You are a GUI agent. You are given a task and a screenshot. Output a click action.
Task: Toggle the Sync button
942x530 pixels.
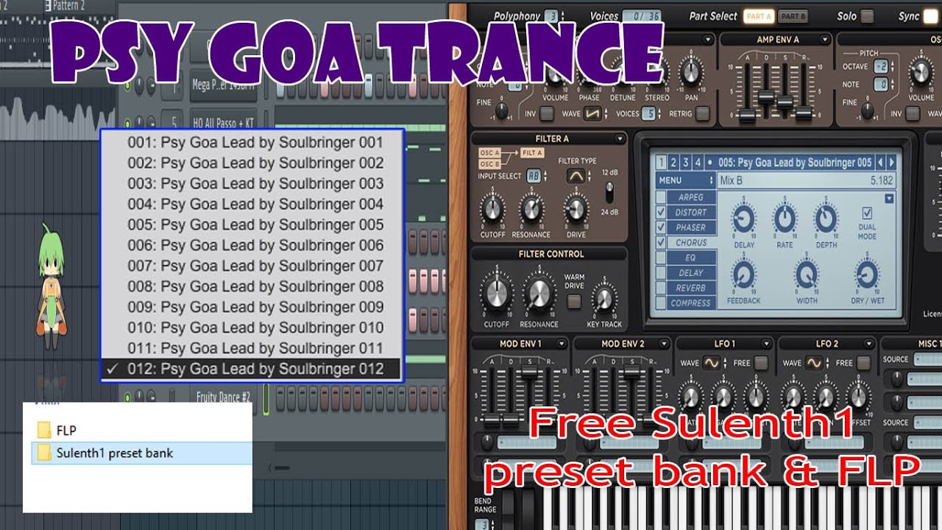coord(930,16)
